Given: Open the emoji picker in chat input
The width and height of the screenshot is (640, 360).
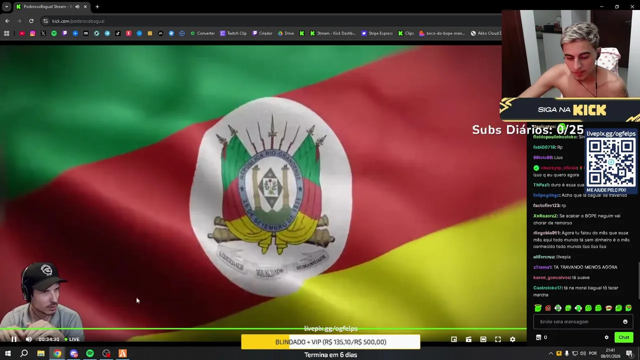Looking at the screenshot, I should (625, 321).
